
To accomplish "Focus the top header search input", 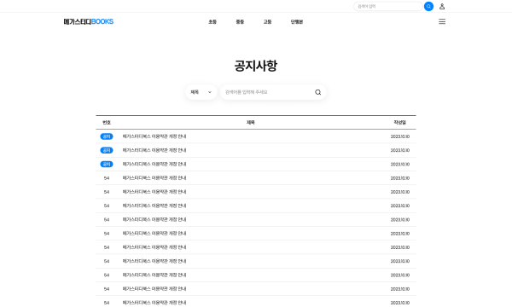I will [388, 6].
